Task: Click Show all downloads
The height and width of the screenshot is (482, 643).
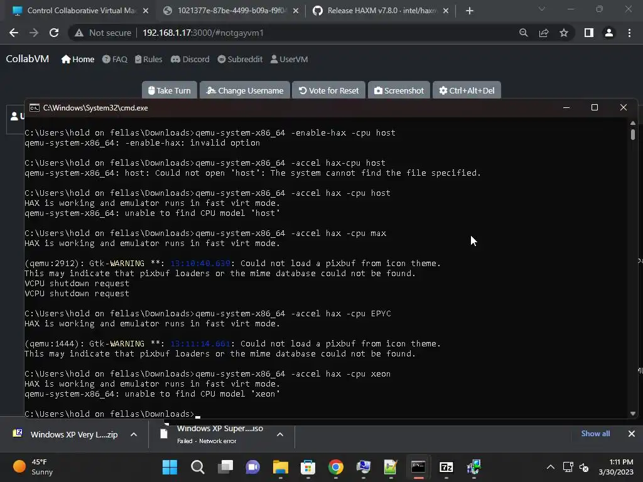Action: click(595, 434)
